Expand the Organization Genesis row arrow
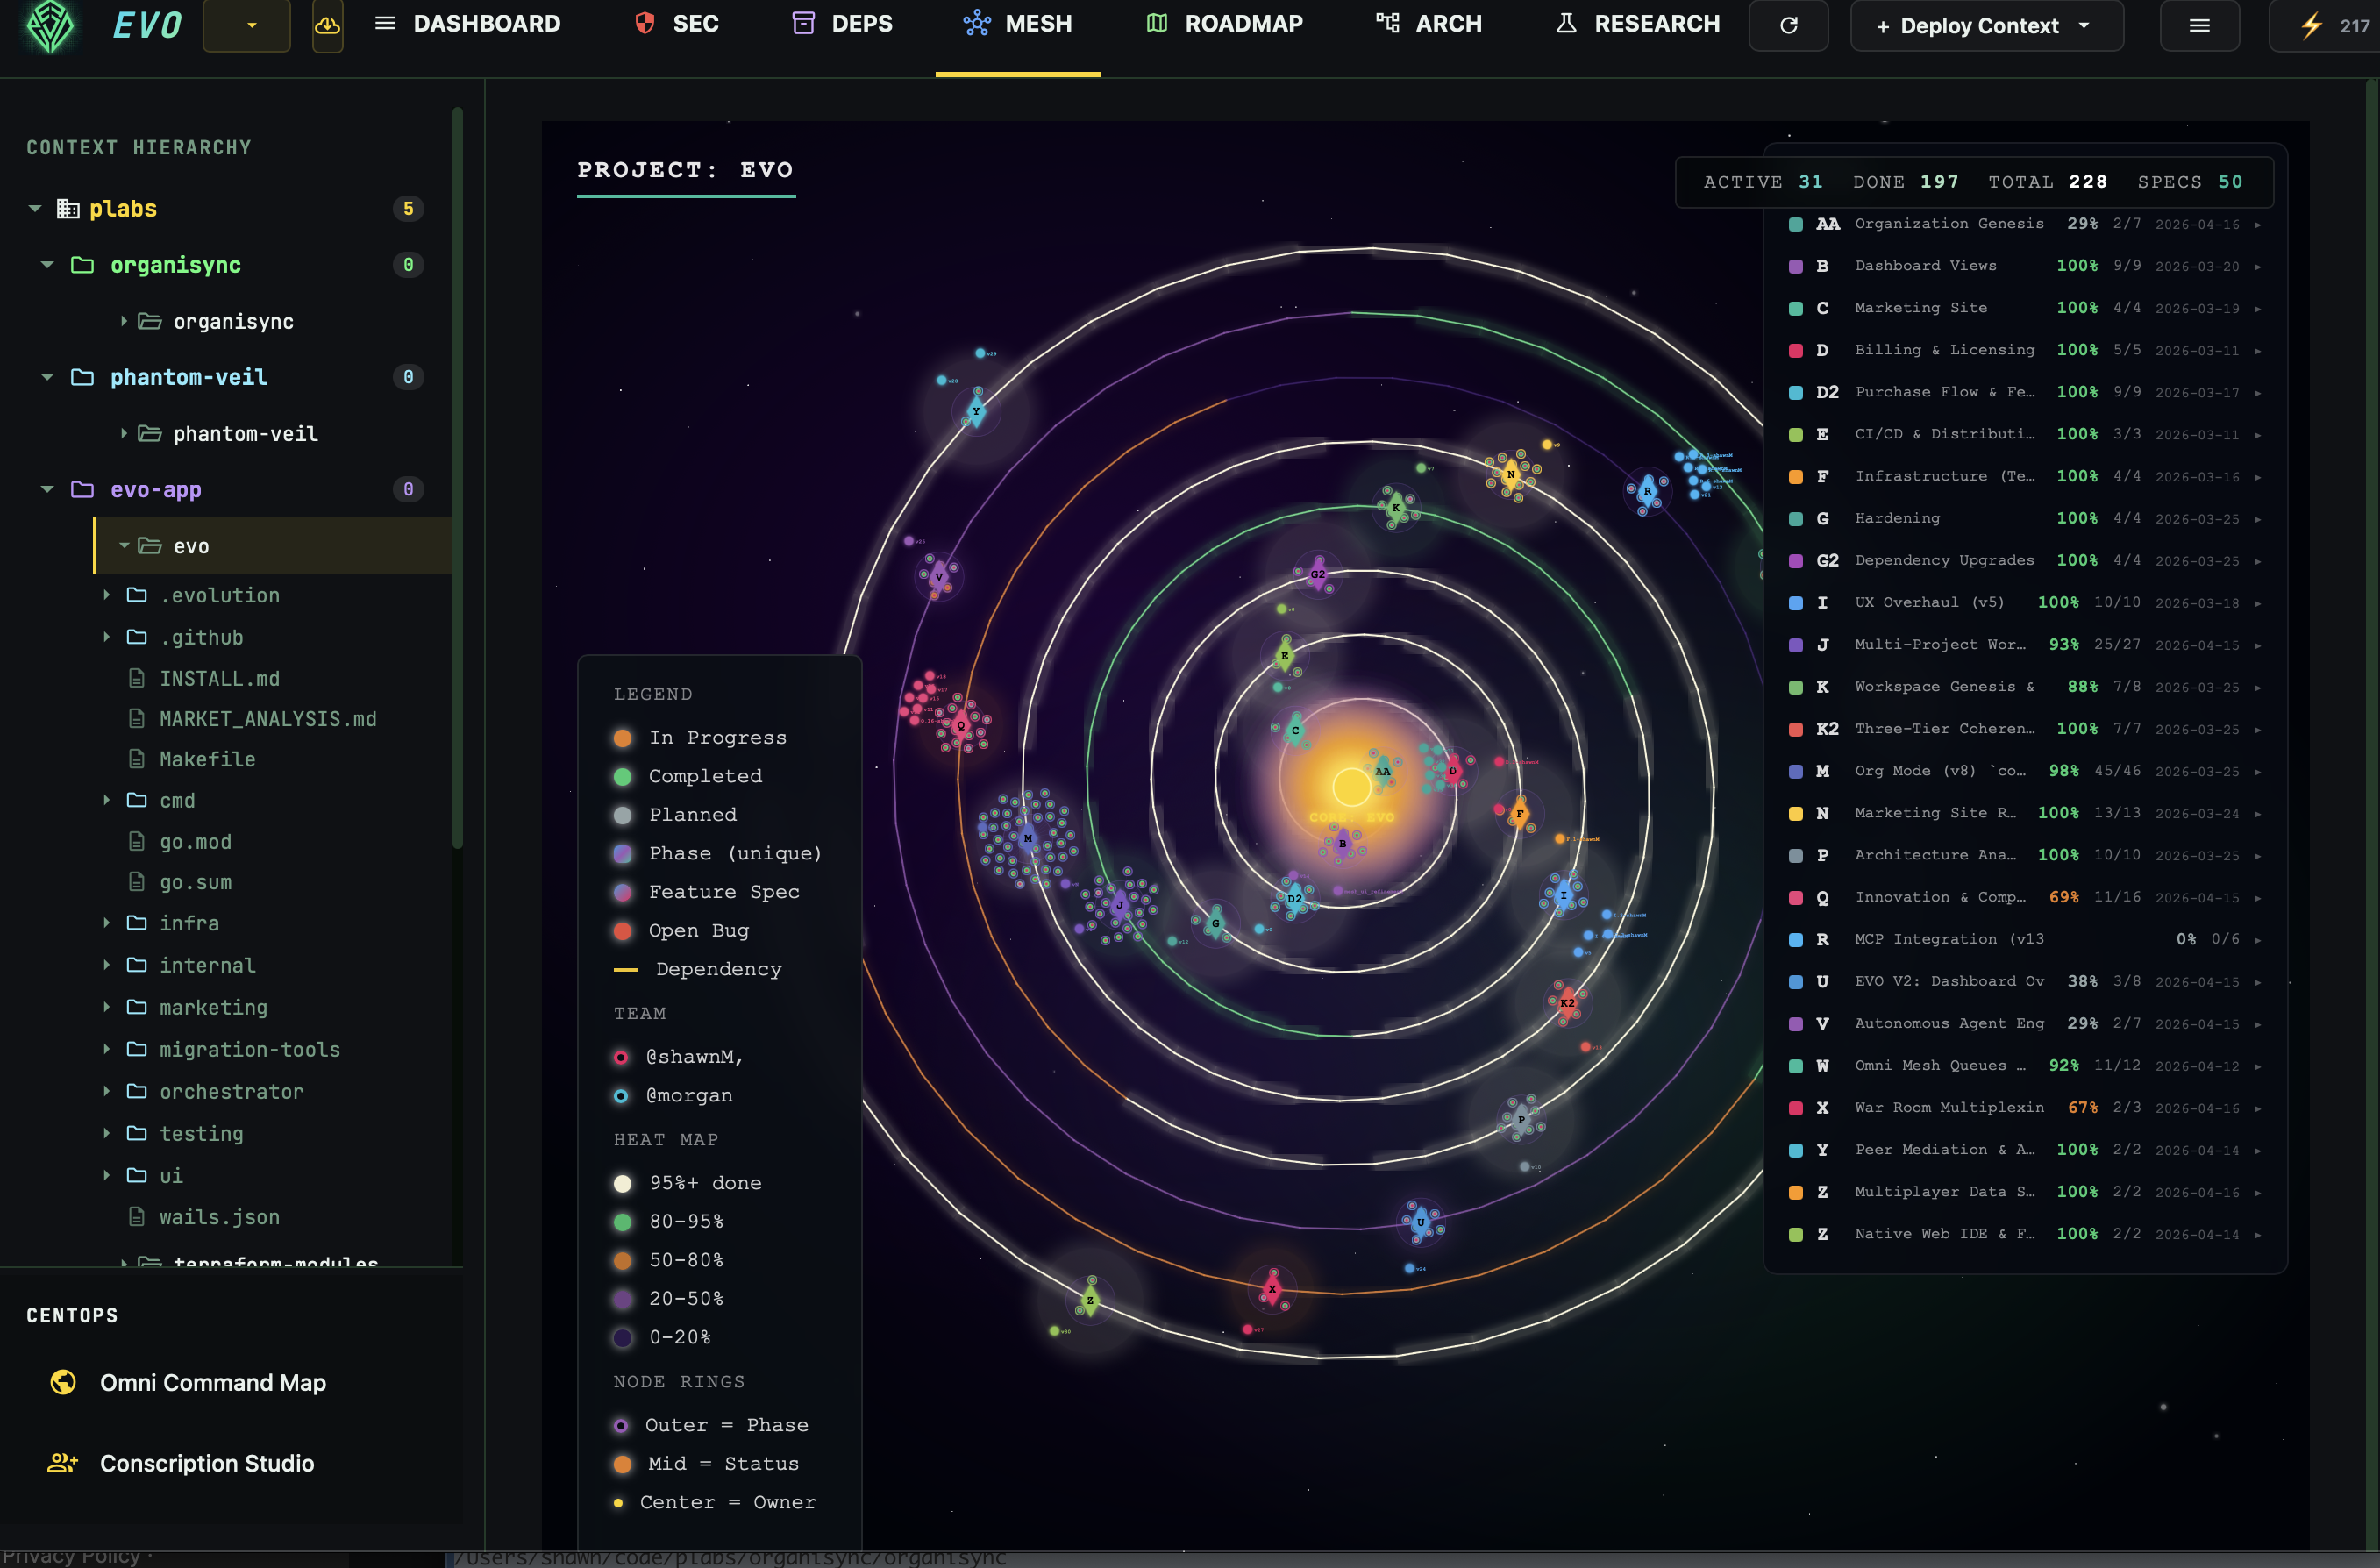The image size is (2380, 1568). click(x=2258, y=224)
